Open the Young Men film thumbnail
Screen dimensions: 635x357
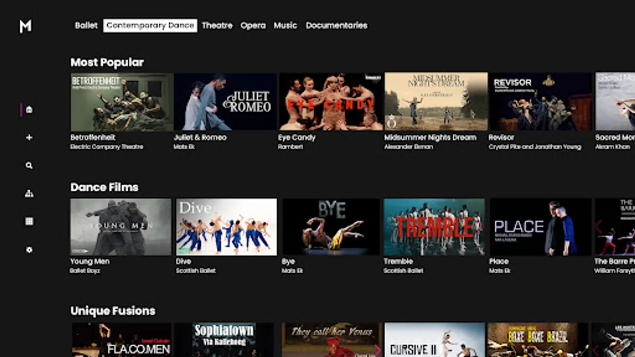[x=121, y=227]
